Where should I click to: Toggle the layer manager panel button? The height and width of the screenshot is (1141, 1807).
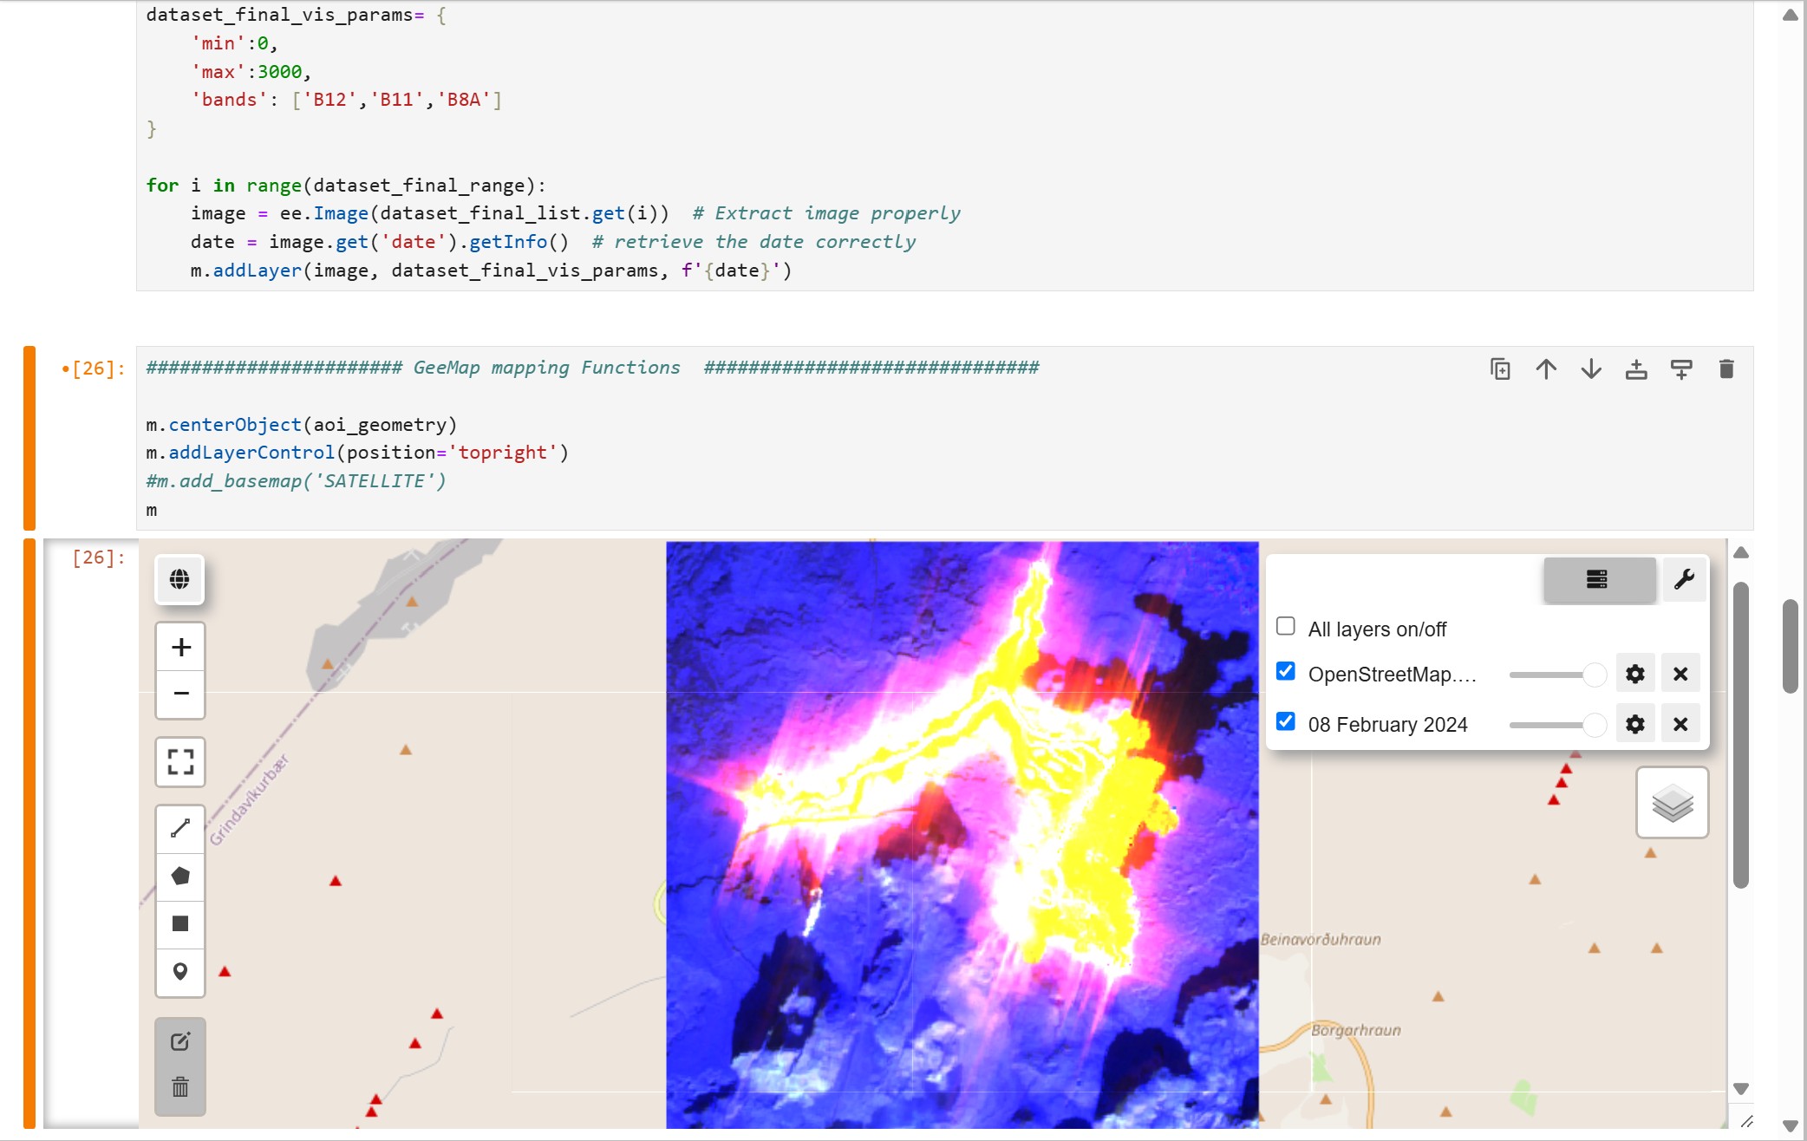(x=1599, y=579)
